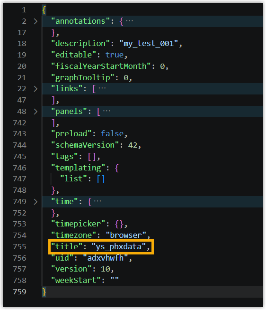The image size is (266, 310).
Task: Click the "version" key
Action: [71, 269]
